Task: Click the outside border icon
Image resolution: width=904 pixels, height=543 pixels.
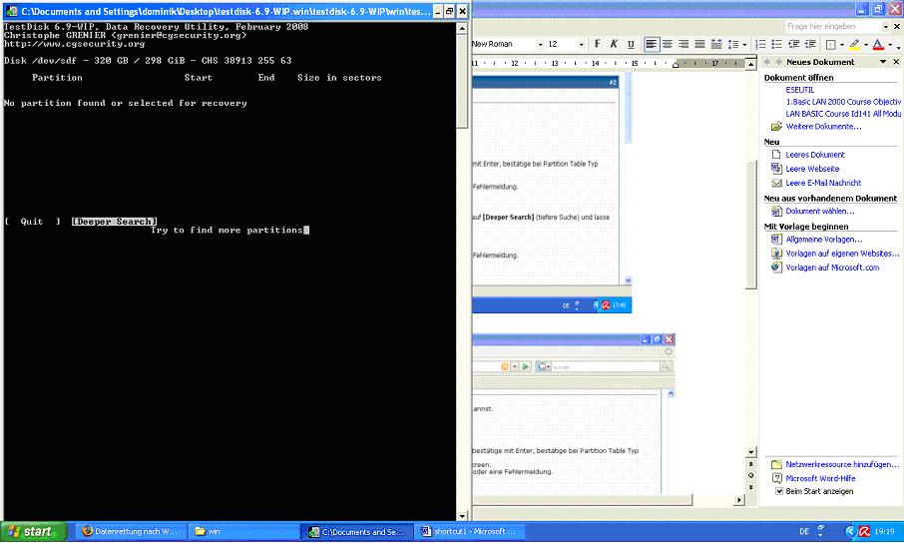Action: (x=831, y=45)
